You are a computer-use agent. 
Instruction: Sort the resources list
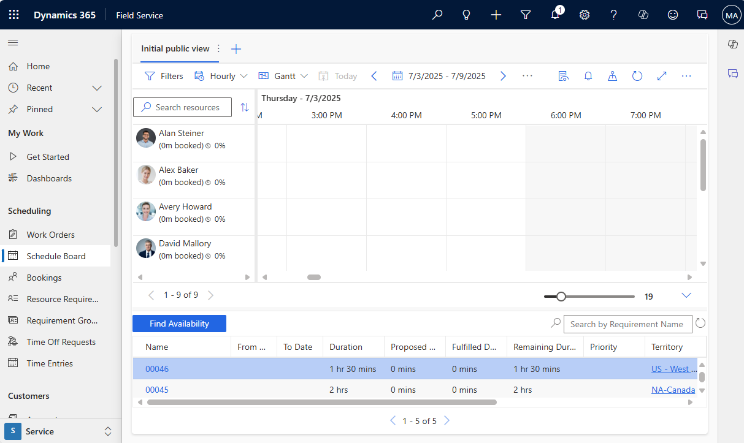(245, 107)
